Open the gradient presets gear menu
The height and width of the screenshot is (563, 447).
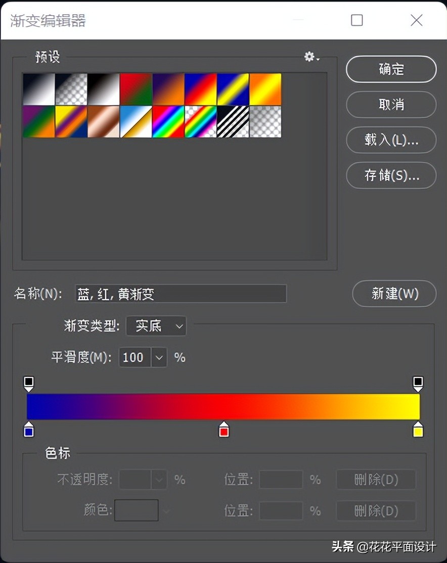click(310, 57)
